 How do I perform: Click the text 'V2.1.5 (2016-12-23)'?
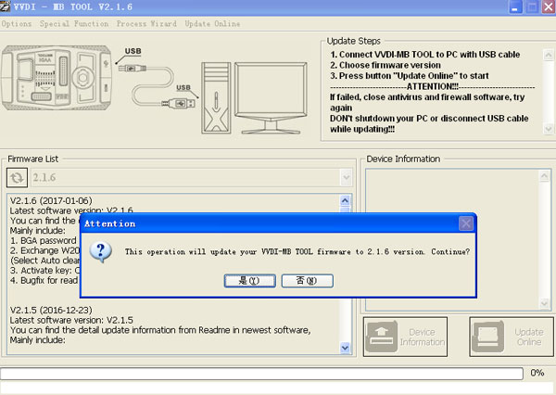pyautogui.click(x=51, y=311)
